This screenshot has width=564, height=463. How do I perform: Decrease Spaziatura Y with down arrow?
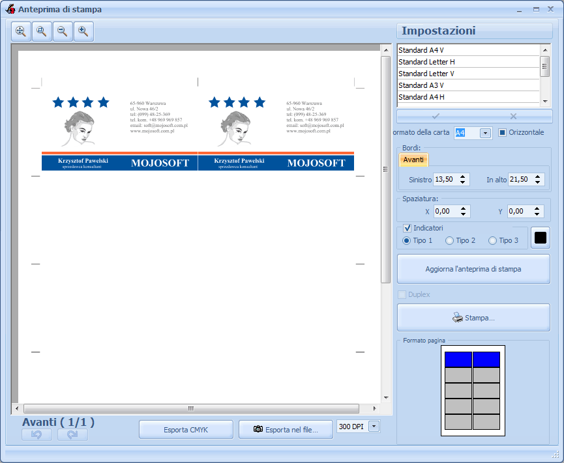pyautogui.click(x=537, y=214)
